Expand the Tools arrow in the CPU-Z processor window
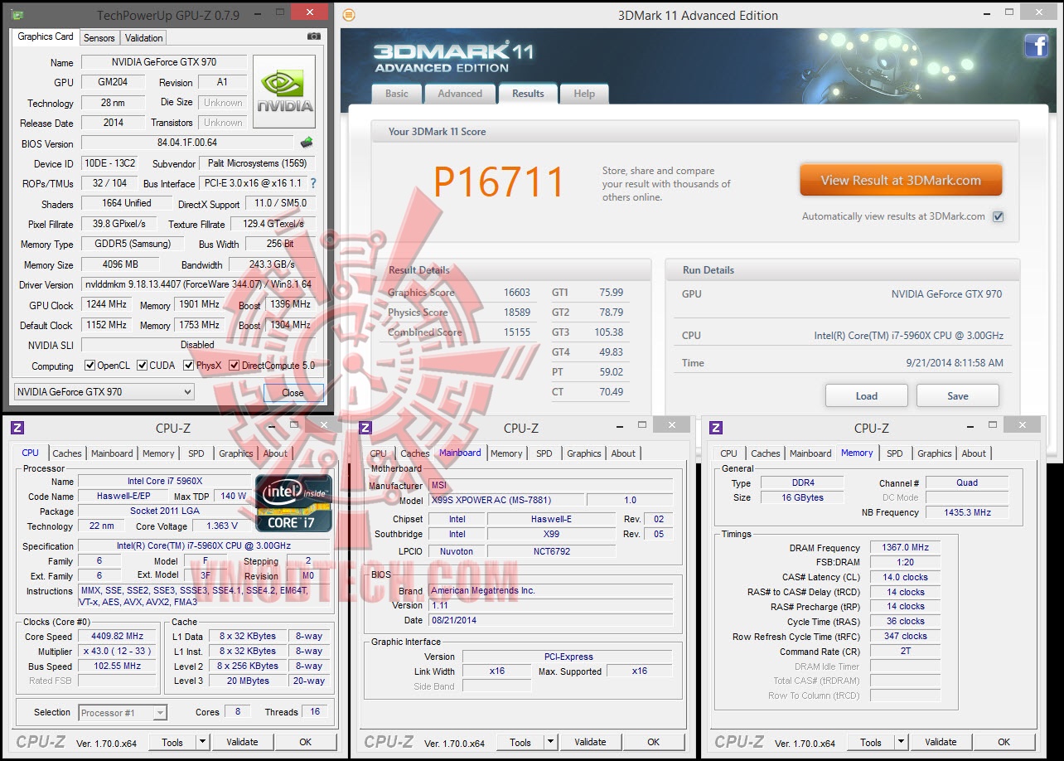The image size is (1064, 761). (202, 742)
